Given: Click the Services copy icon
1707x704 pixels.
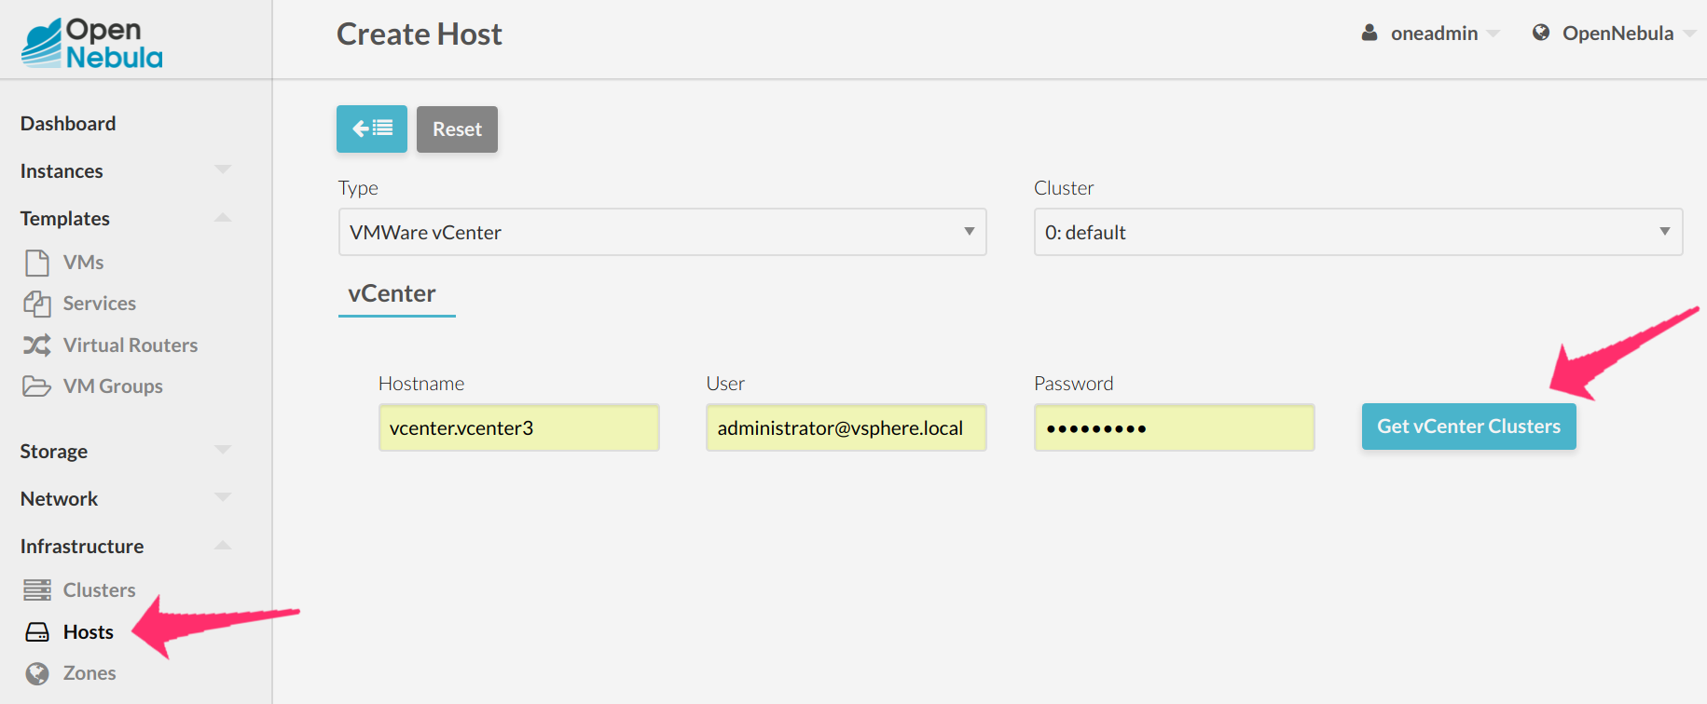Looking at the screenshot, I should [37, 304].
